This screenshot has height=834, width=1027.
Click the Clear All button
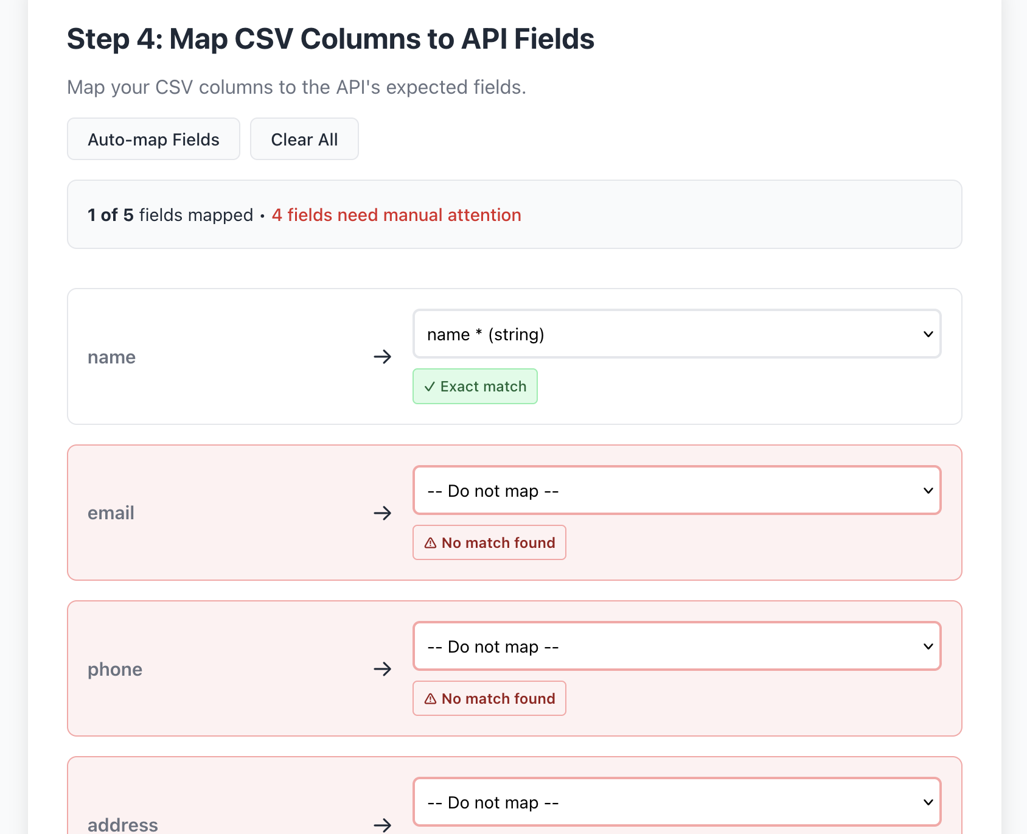pyautogui.click(x=304, y=139)
